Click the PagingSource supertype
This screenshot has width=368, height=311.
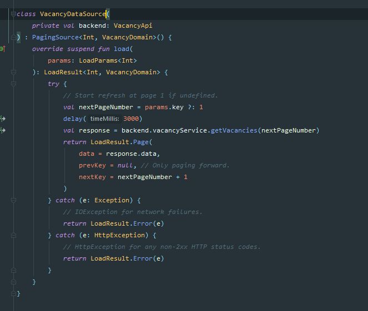pos(56,37)
